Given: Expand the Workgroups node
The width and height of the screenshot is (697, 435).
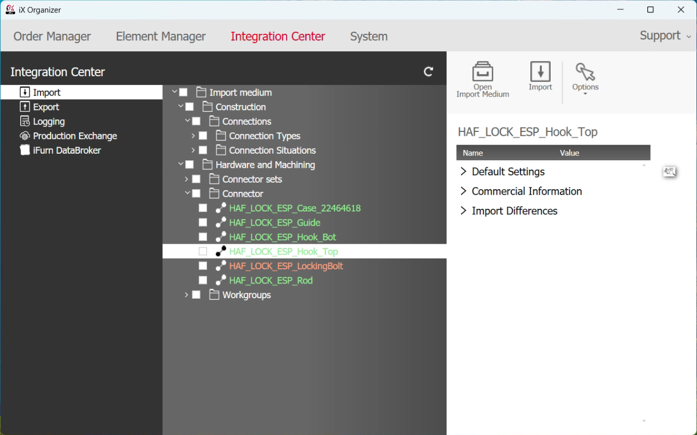Looking at the screenshot, I should [187, 295].
